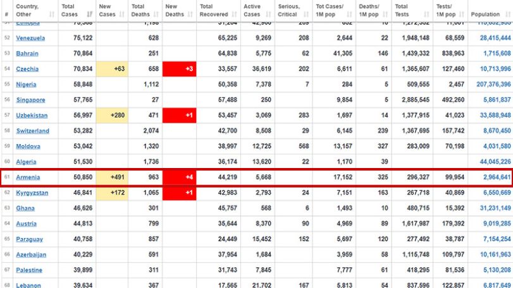Click Active Cases sort icon

click(268, 15)
